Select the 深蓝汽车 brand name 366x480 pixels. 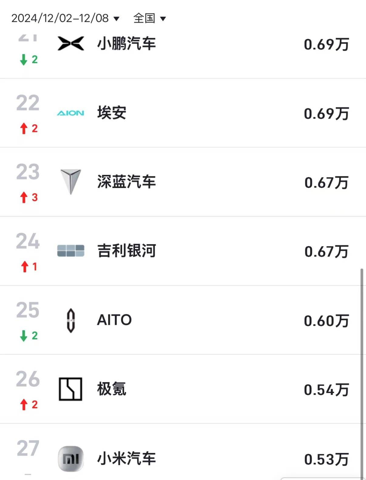click(127, 182)
